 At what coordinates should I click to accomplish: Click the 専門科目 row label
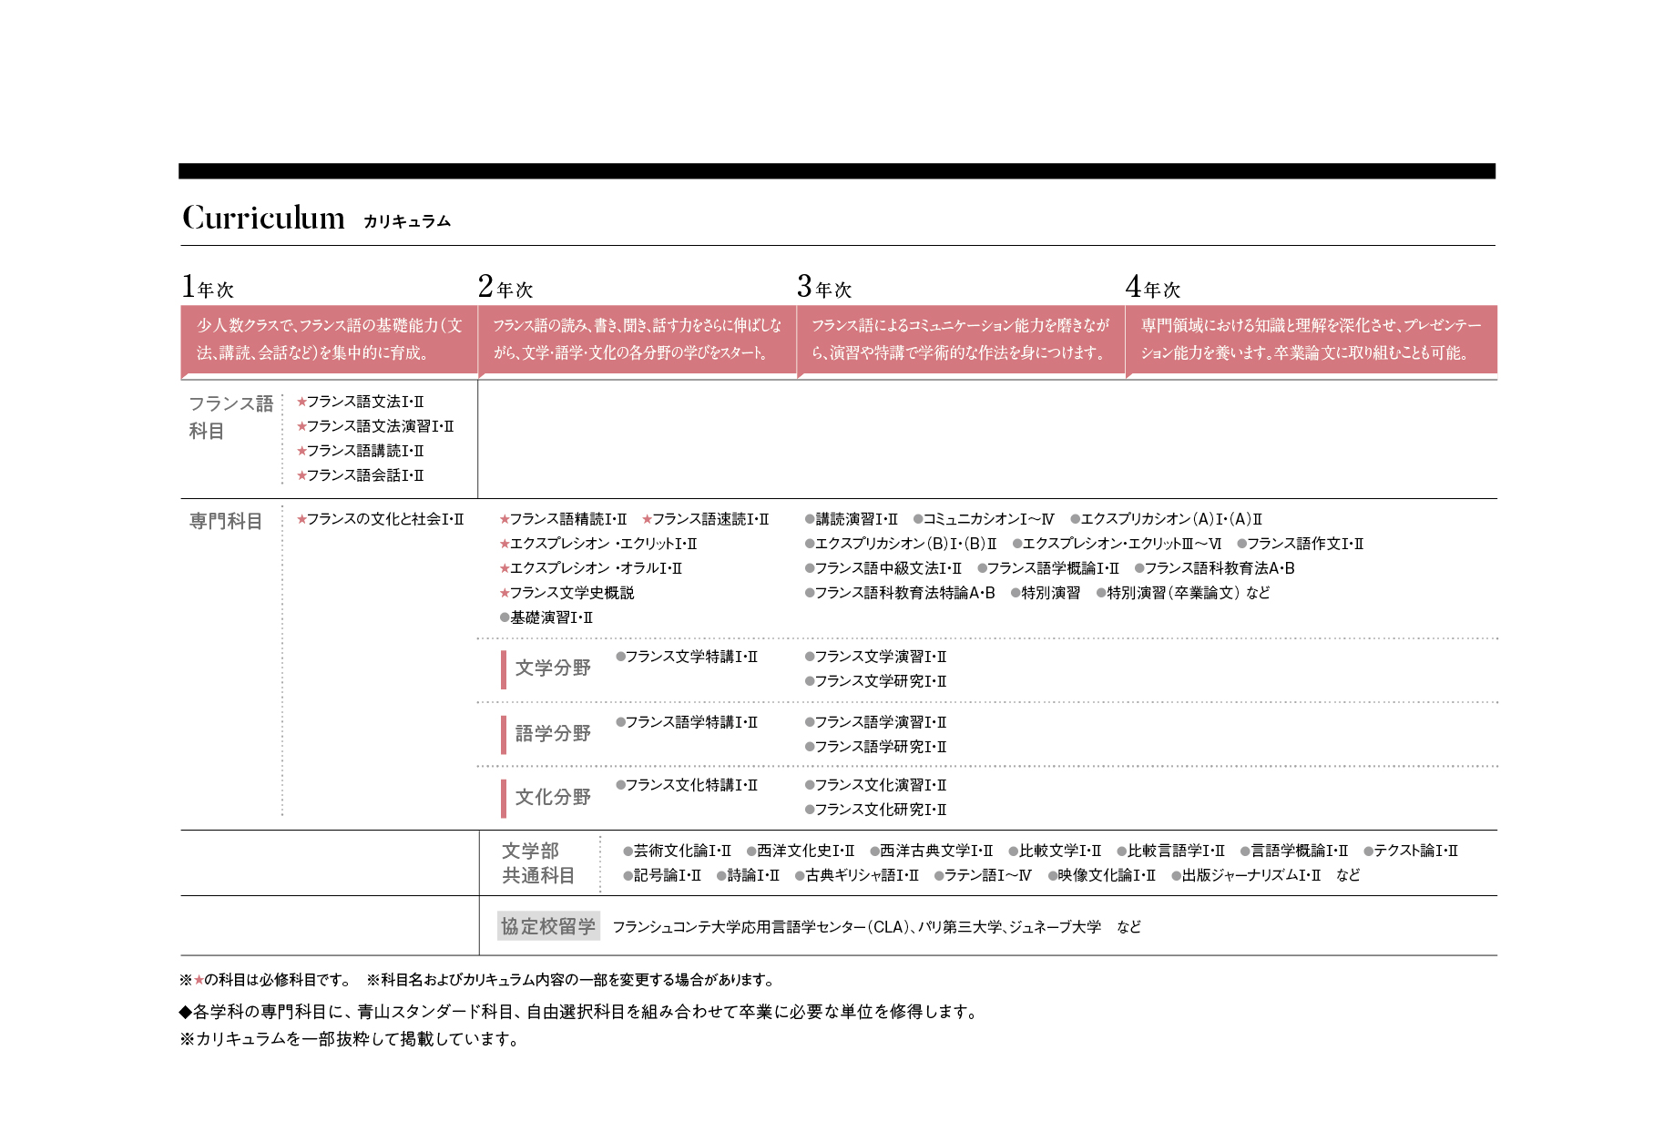pyautogui.click(x=226, y=521)
